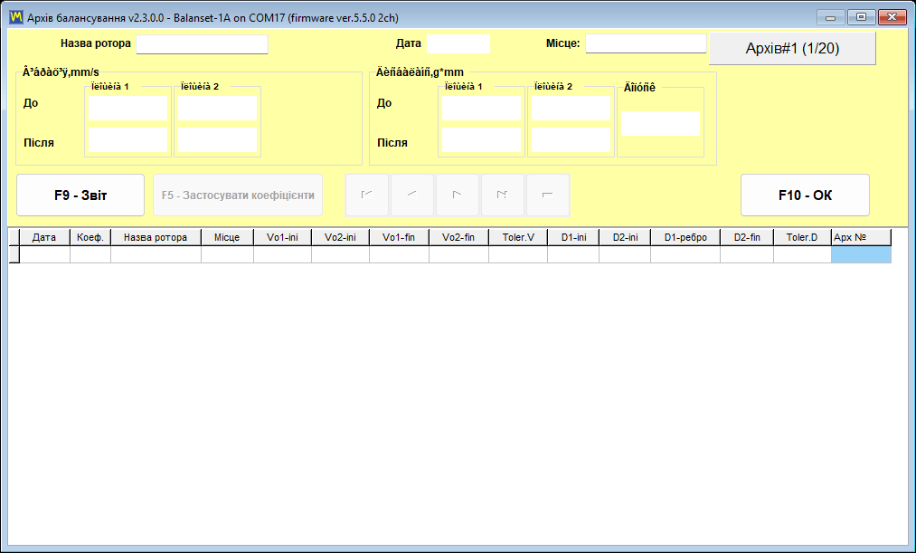Click the Арх № column header

[861, 237]
